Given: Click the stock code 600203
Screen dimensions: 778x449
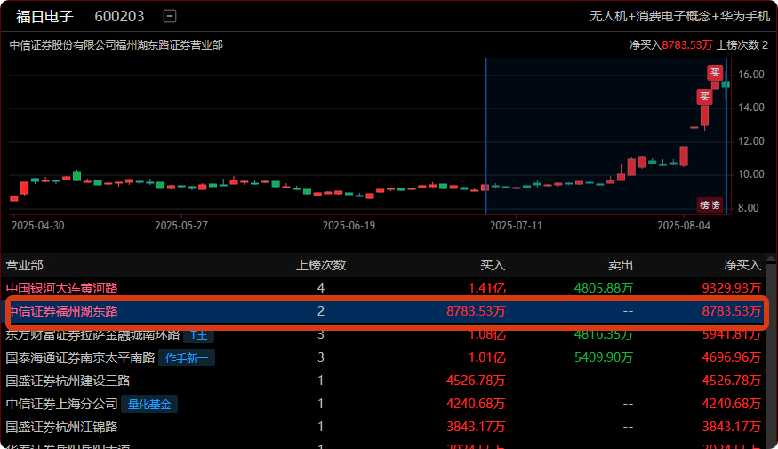Looking at the screenshot, I should [119, 16].
